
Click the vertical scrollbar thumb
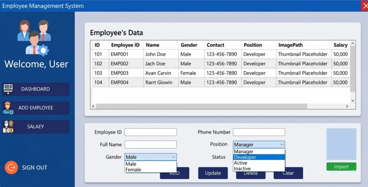pos(353,69)
